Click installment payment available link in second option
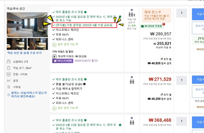Screen dimensions: 204x133 pyautogui.click(x=68, y=108)
